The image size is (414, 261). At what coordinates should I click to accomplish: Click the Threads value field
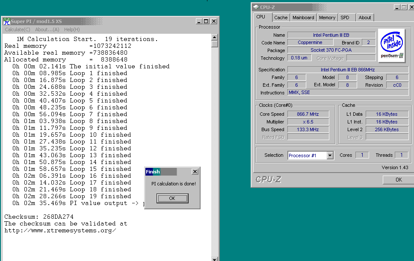click(401, 155)
